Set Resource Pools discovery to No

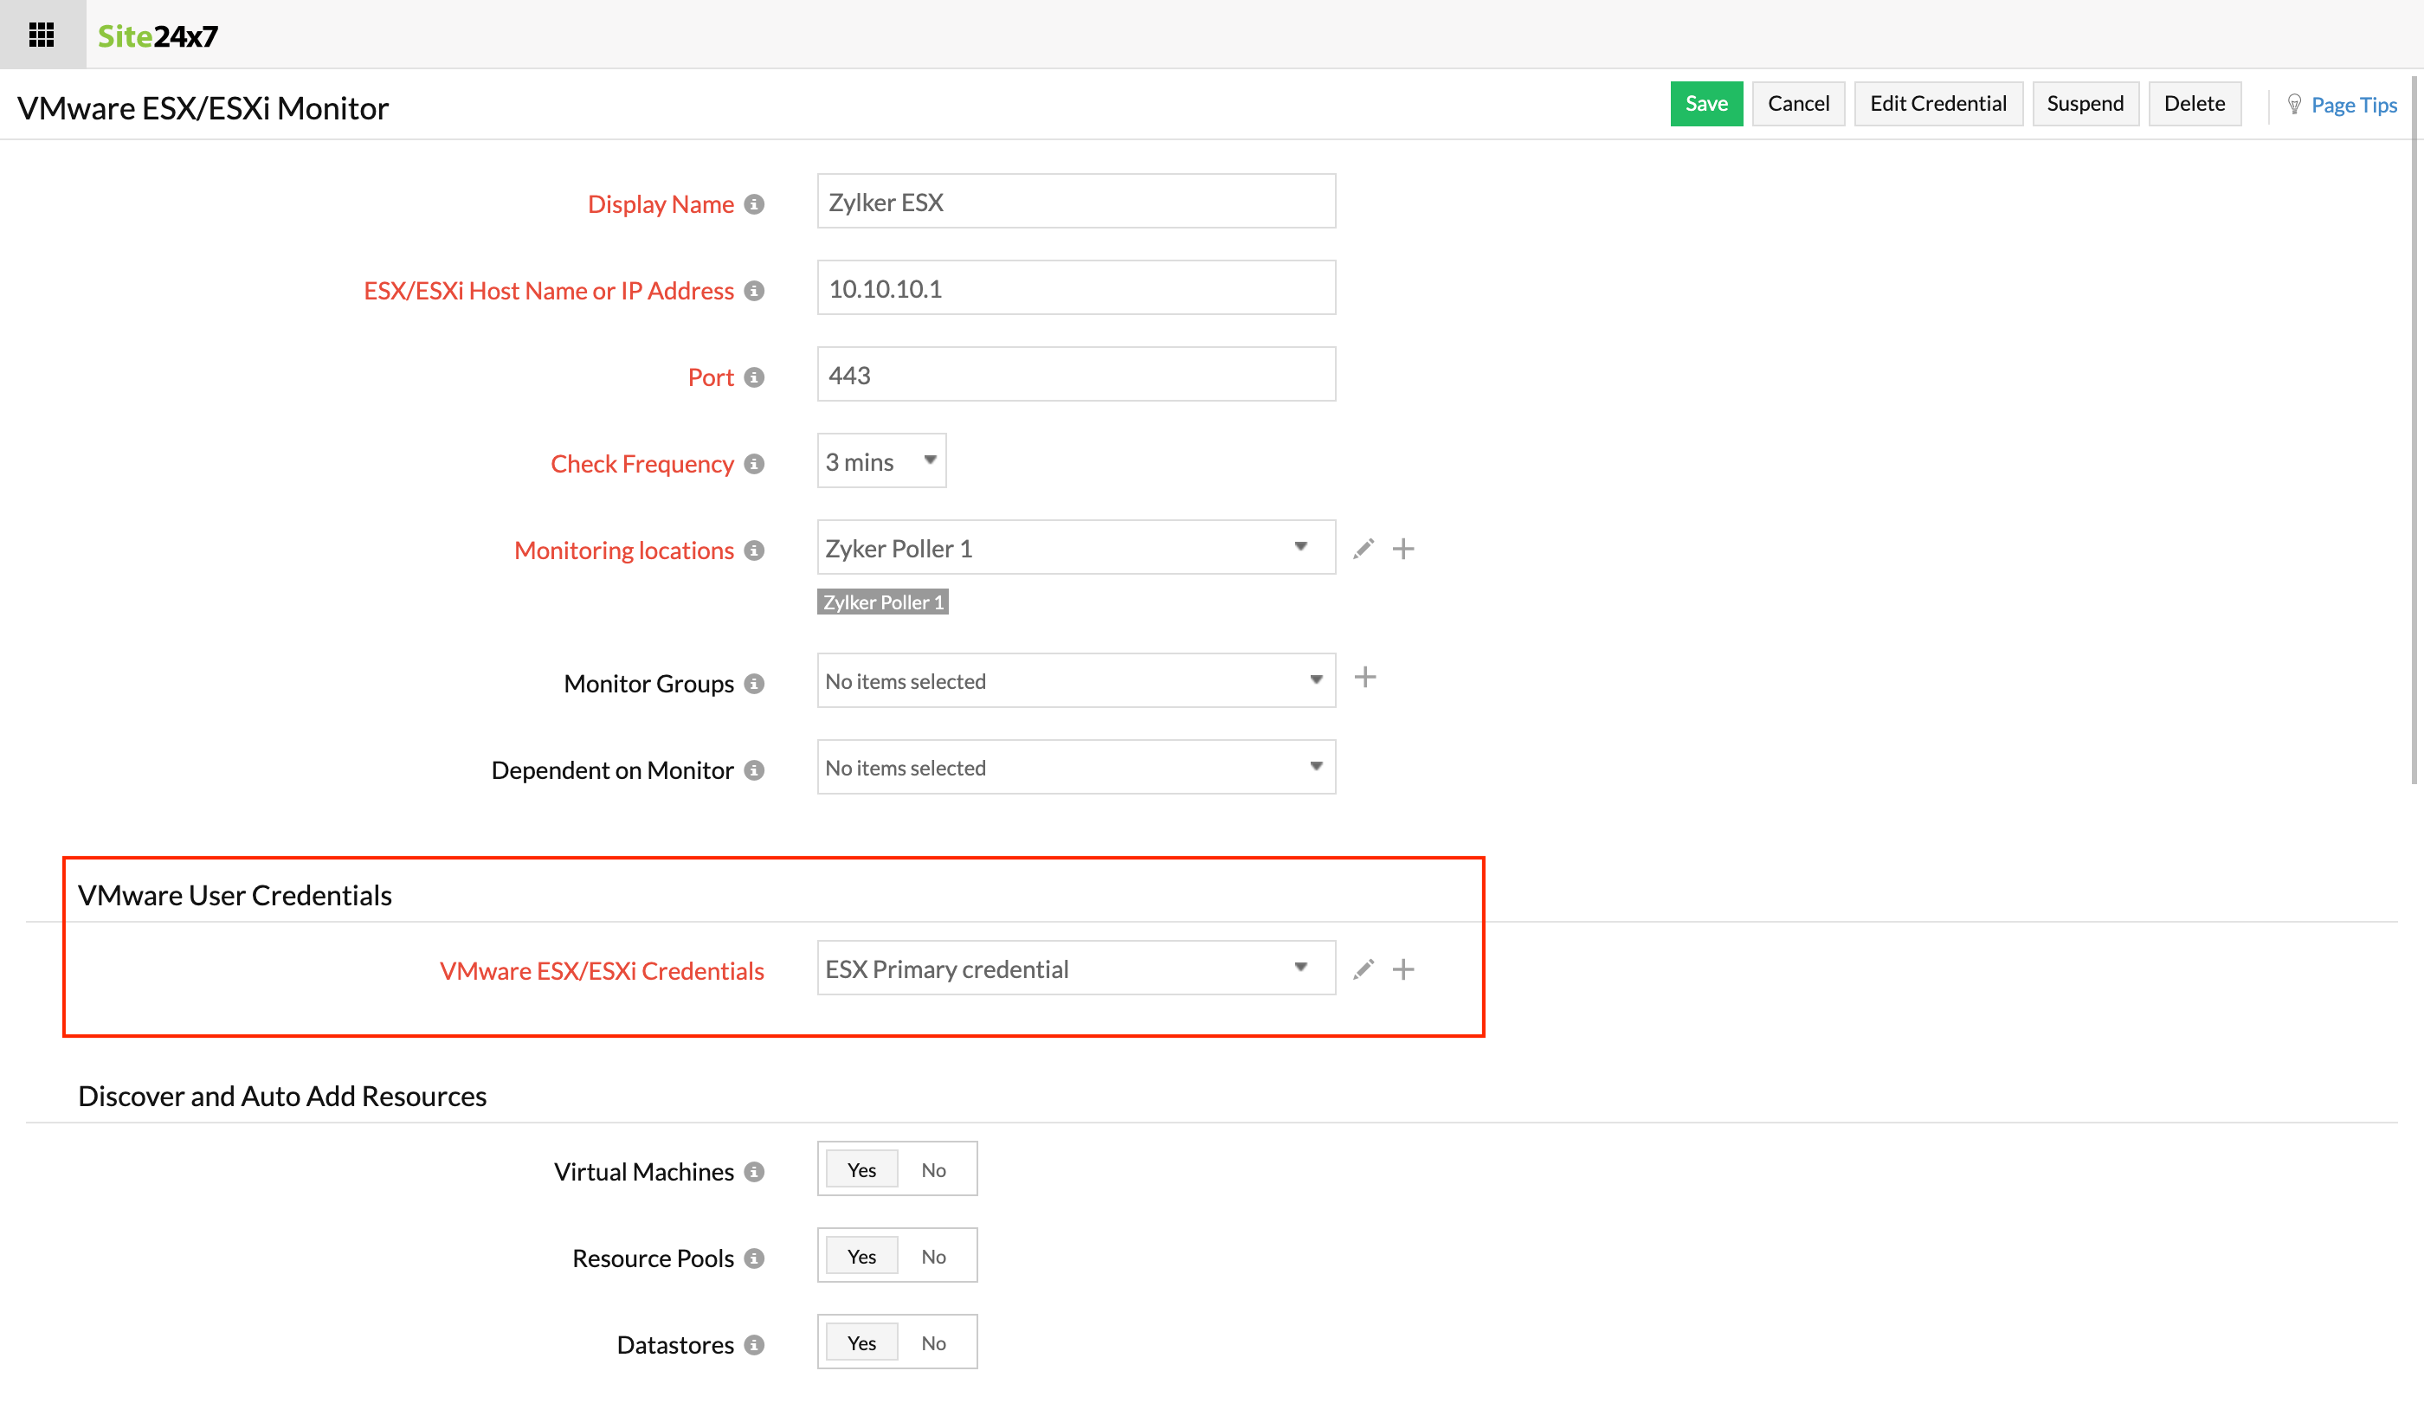click(932, 1256)
